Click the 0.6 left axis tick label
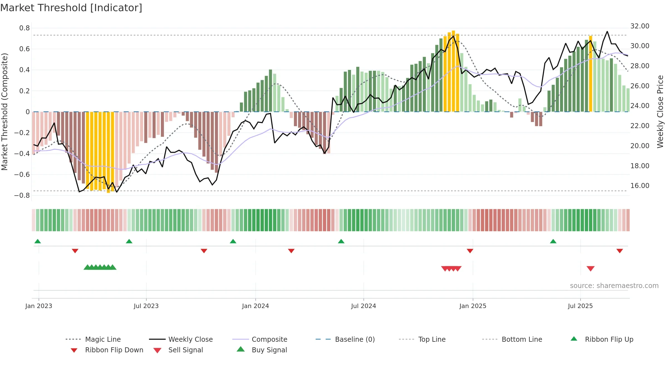Viewport: 668px width, 376px height. (24, 49)
